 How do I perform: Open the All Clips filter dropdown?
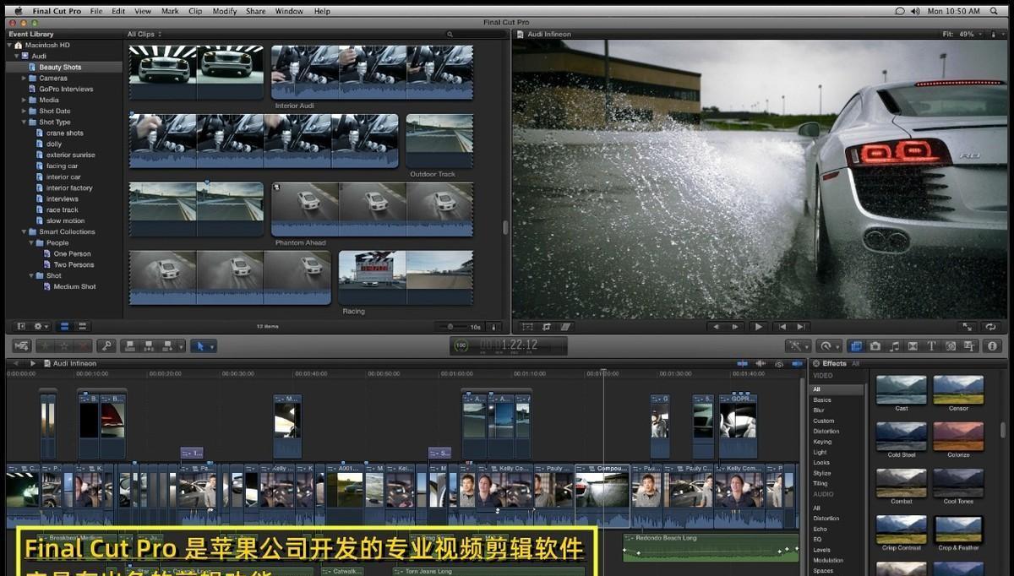[144, 35]
